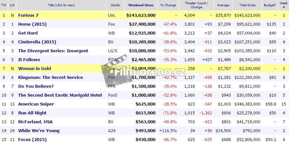This screenshot has height=142, width=289.
Task: Click the Do You Believe? link
Action: click(x=36, y=86)
